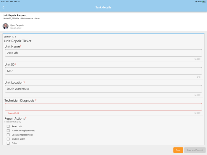Click the Unit ID field showing 1247
The height and width of the screenshot is (155, 207).
[x=103, y=71]
